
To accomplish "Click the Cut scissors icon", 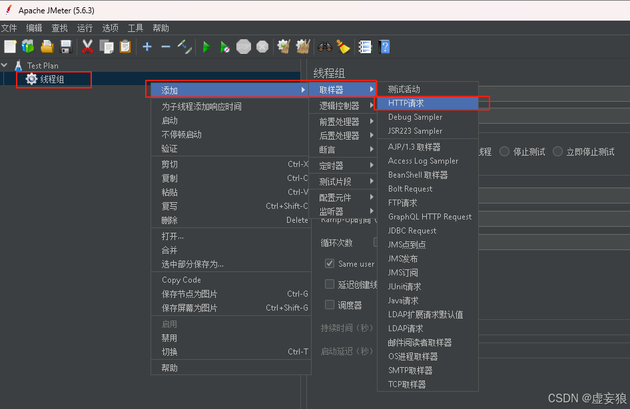I will point(87,47).
